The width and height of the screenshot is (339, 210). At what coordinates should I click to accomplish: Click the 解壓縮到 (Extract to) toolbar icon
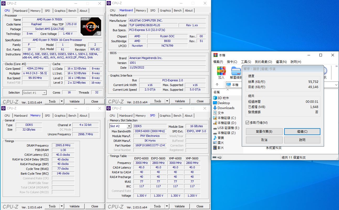(x=236, y=73)
